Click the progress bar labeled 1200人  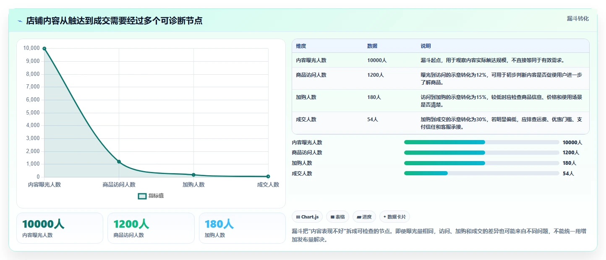click(x=481, y=153)
